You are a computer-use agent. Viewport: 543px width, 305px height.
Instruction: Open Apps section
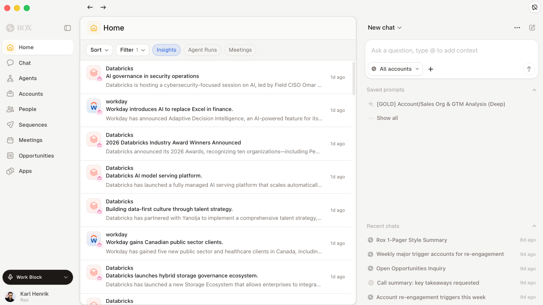(x=38, y=171)
